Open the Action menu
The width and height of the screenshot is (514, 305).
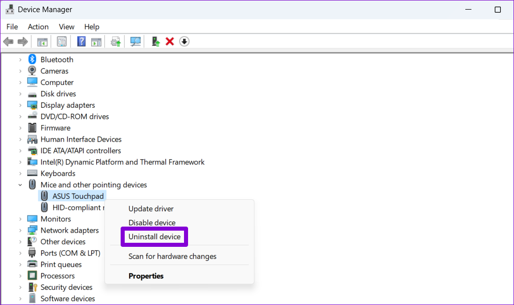38,27
